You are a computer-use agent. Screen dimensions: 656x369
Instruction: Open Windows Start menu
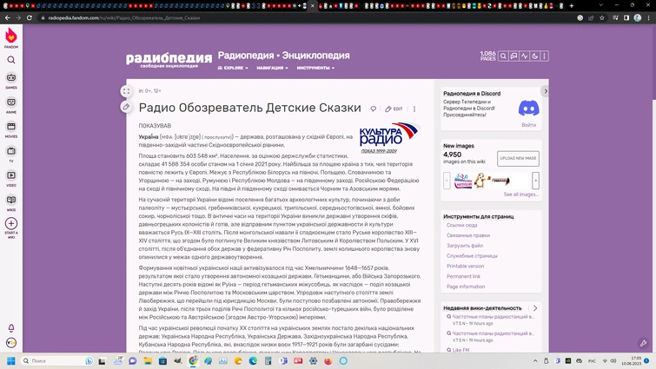[x=11, y=360]
